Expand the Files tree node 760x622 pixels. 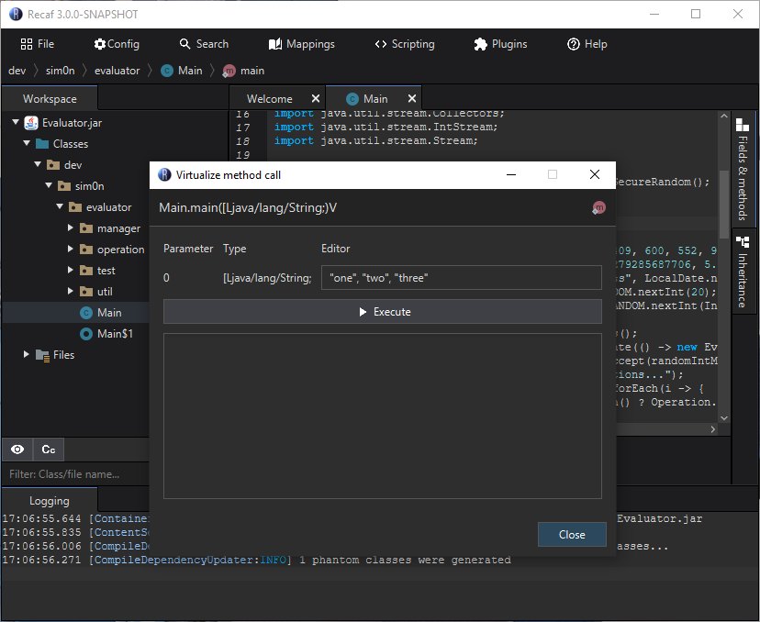27,355
